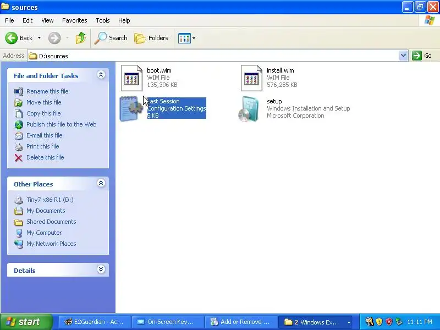The width and height of the screenshot is (440, 330).
Task: Click the Go button
Action: coord(422,56)
